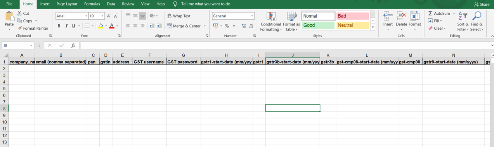Image resolution: width=494 pixels, height=147 pixels.
Task: Select the Format Painter tool
Action: tap(33, 28)
